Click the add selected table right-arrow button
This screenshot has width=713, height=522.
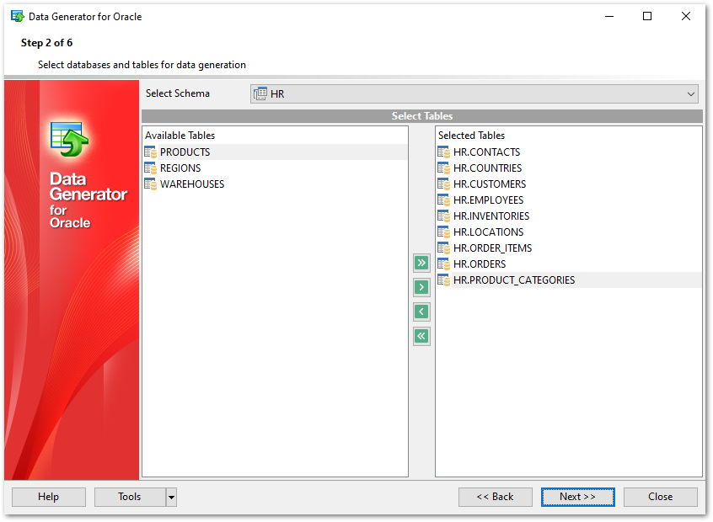click(x=421, y=288)
